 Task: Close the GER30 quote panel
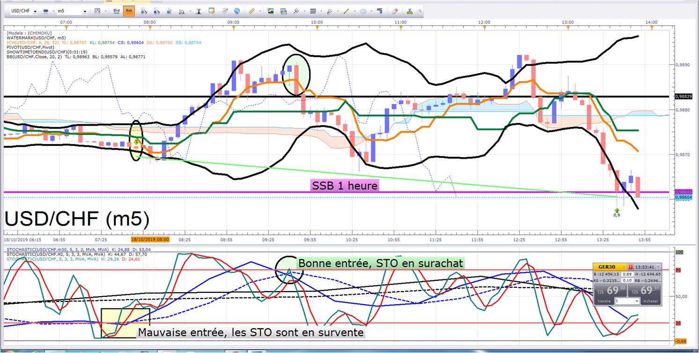point(658,267)
